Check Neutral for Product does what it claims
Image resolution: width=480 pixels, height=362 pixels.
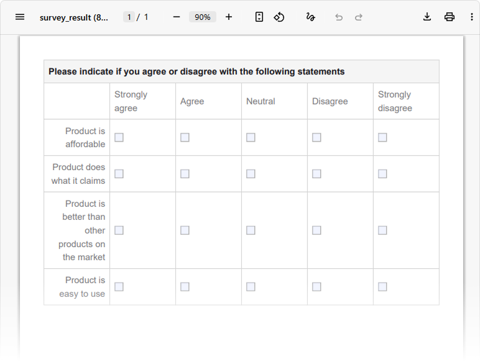point(251,174)
